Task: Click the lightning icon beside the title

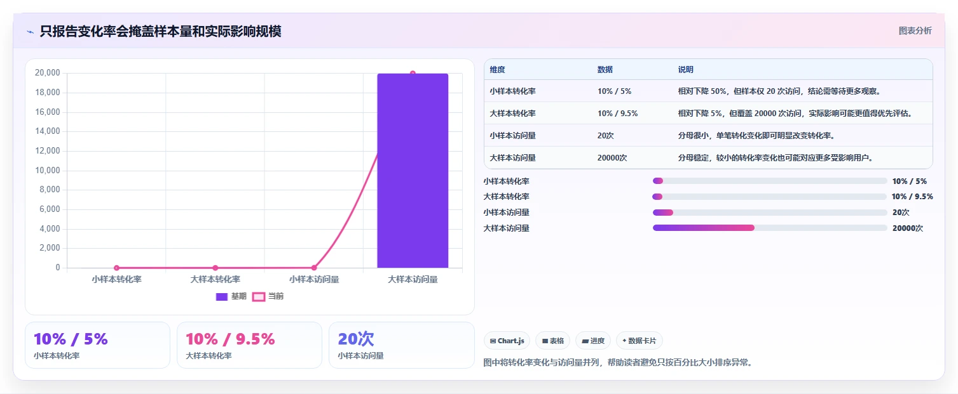Action: point(30,32)
